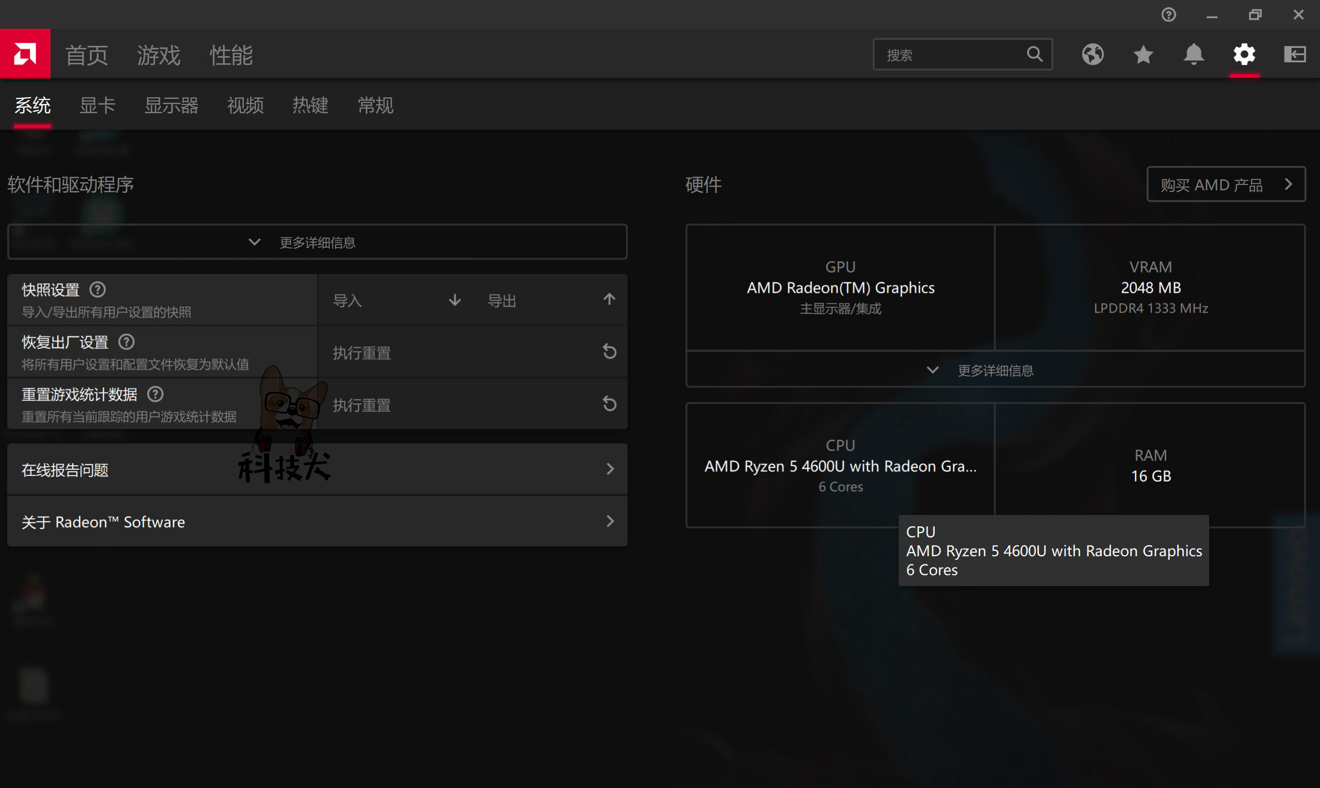
Task: Open notifications bell icon
Action: [1194, 54]
